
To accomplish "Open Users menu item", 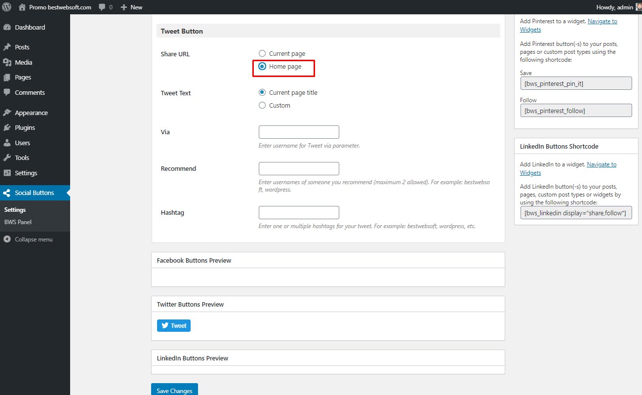I will (x=35, y=143).
